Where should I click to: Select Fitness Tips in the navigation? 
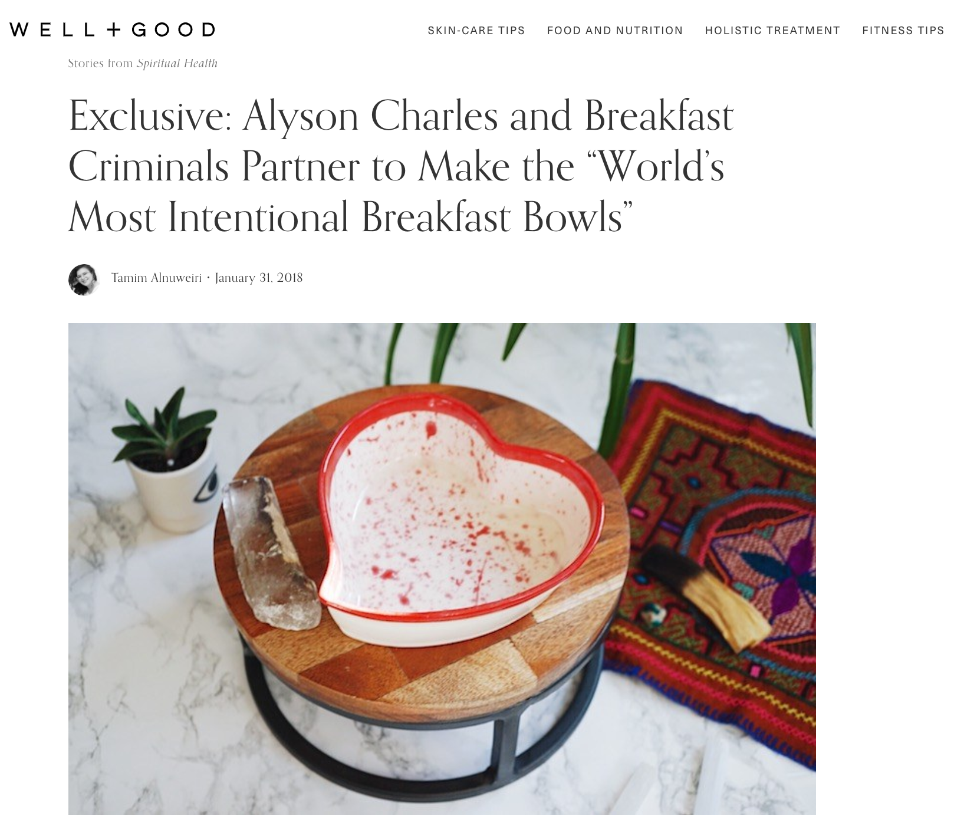tap(903, 31)
